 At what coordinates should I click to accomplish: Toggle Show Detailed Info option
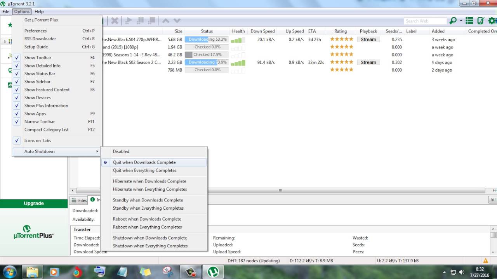coord(57,66)
